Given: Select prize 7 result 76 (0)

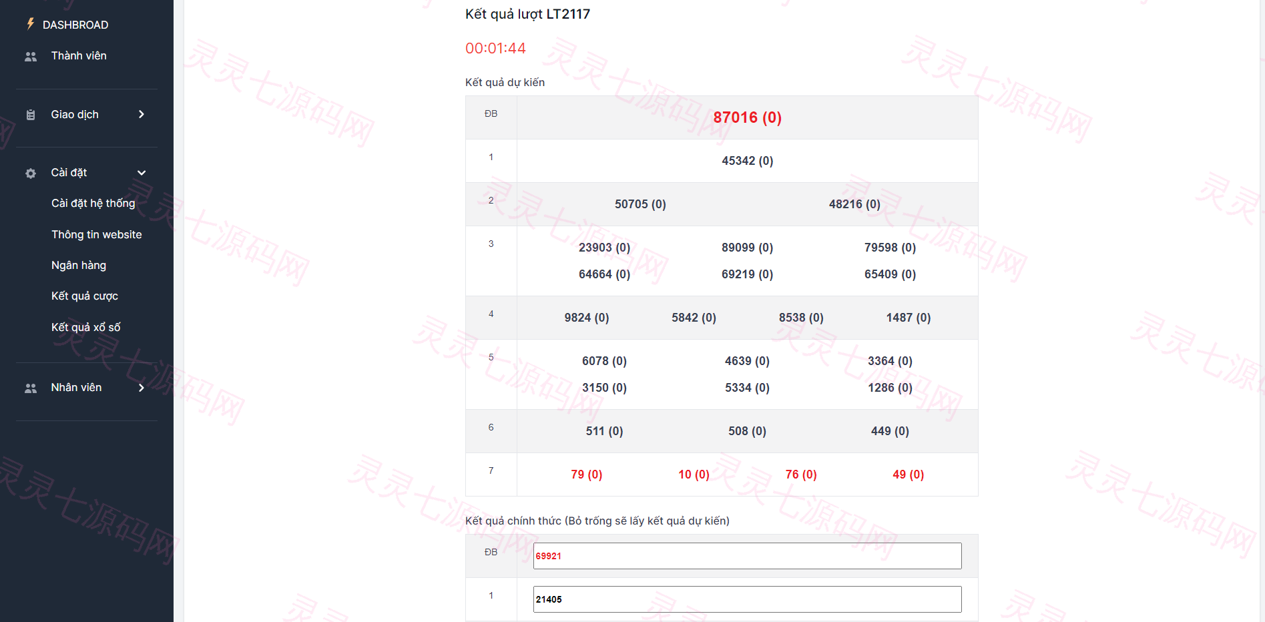Looking at the screenshot, I should pyautogui.click(x=801, y=475).
